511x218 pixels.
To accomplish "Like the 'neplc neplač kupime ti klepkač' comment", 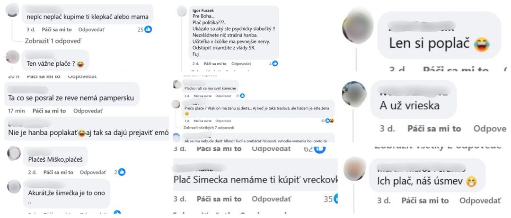I will [57, 29].
